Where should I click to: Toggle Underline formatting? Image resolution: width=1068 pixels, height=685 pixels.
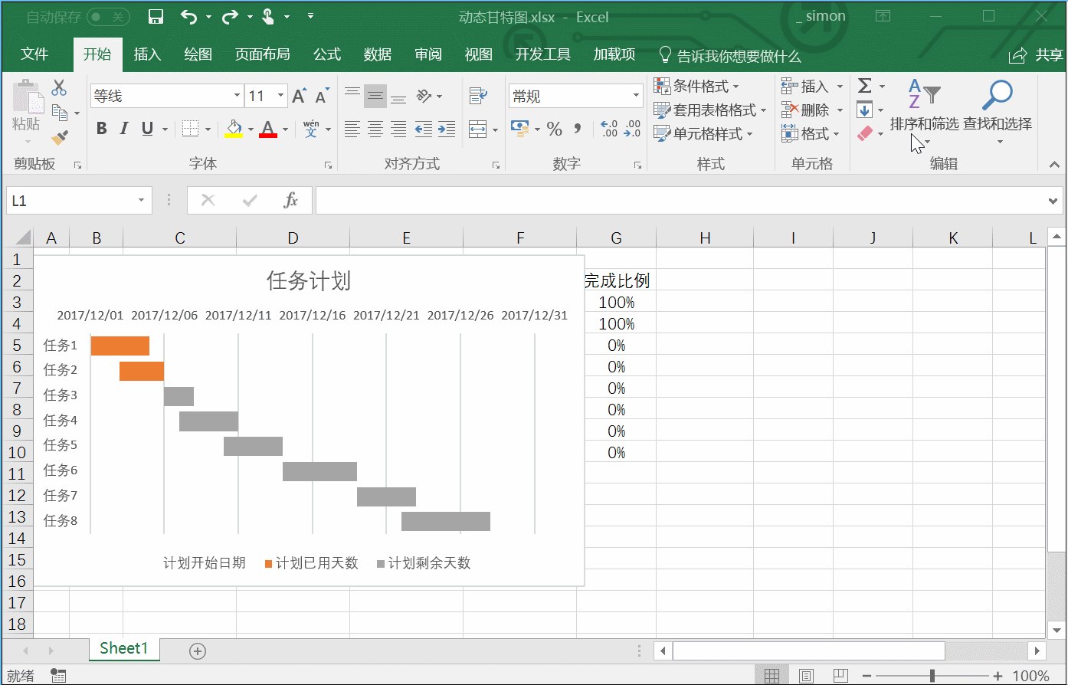[x=147, y=129]
